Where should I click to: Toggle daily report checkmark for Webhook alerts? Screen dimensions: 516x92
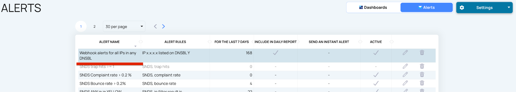[276, 53]
